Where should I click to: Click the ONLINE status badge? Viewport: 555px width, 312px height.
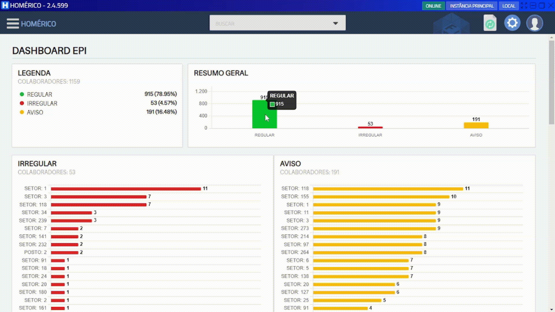pyautogui.click(x=433, y=6)
